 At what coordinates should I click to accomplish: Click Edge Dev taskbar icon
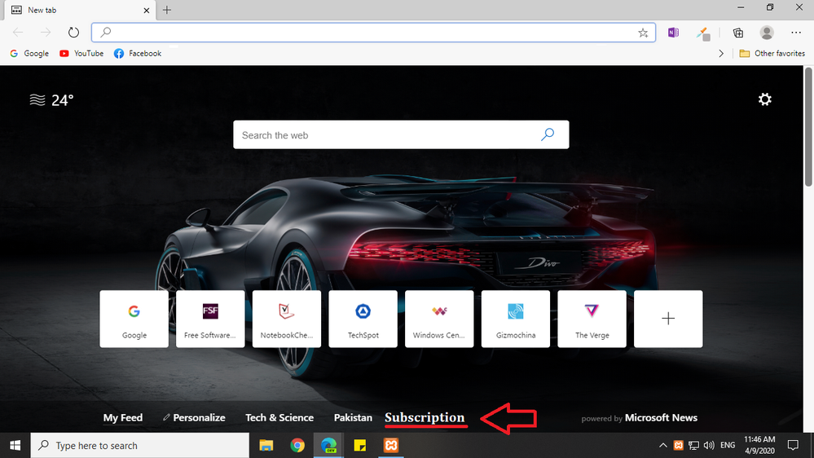point(328,446)
